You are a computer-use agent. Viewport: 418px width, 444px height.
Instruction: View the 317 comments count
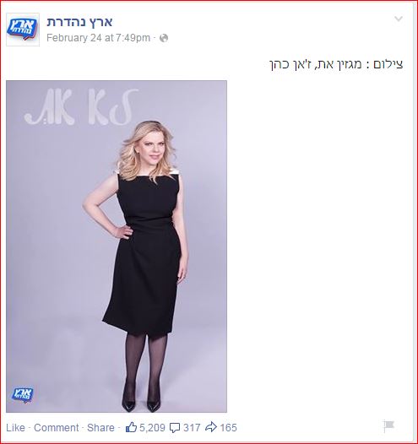192,428
